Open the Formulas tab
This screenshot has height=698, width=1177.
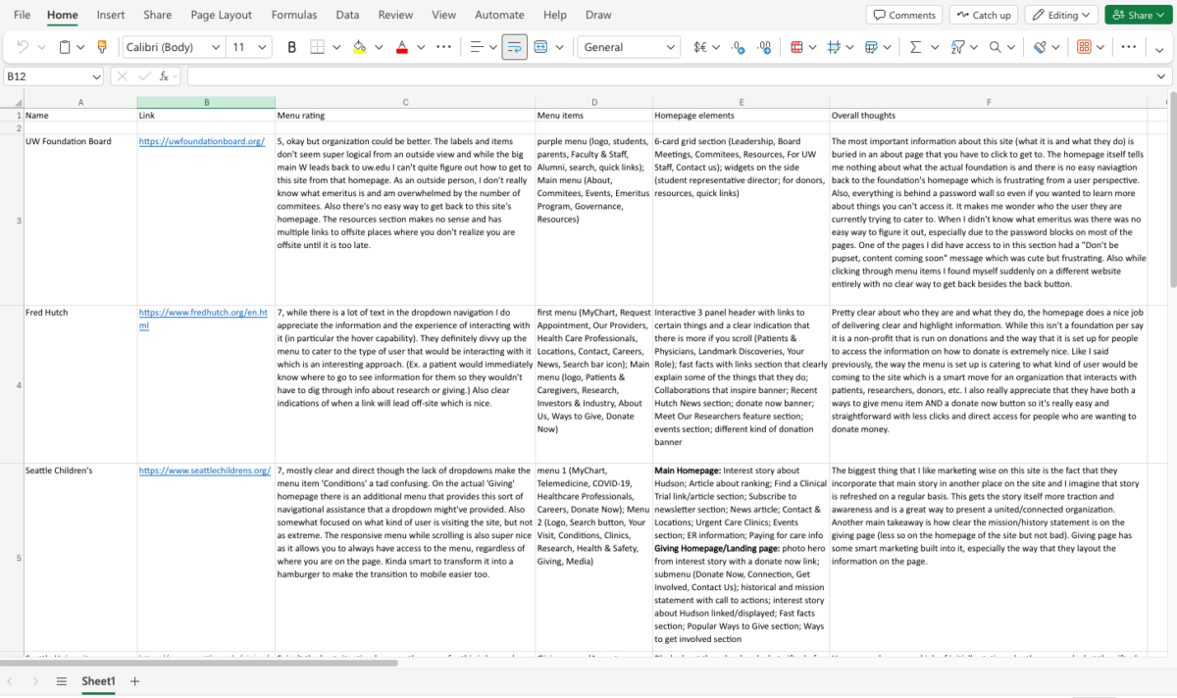(294, 15)
